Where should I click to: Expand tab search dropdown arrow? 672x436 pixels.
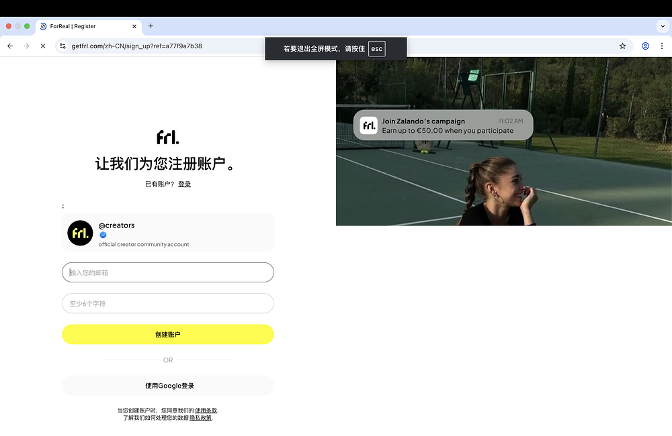pyautogui.click(x=663, y=26)
